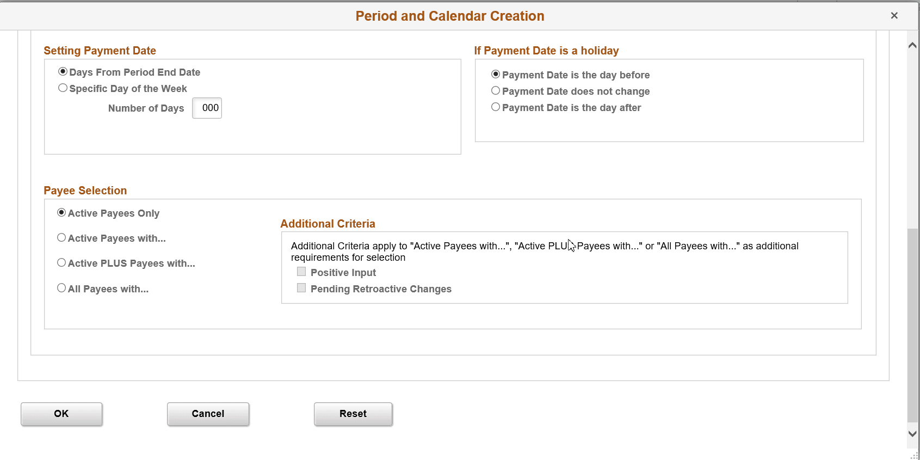Choose "Payment Date is the day before"
The width and height of the screenshot is (920, 460).
point(496,74)
